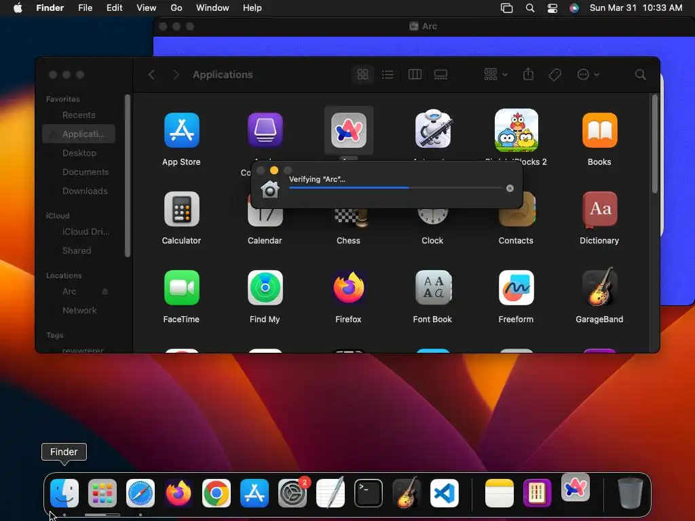The width and height of the screenshot is (695, 521).
Task: Open the Automator robot icon
Action: tap(432, 130)
